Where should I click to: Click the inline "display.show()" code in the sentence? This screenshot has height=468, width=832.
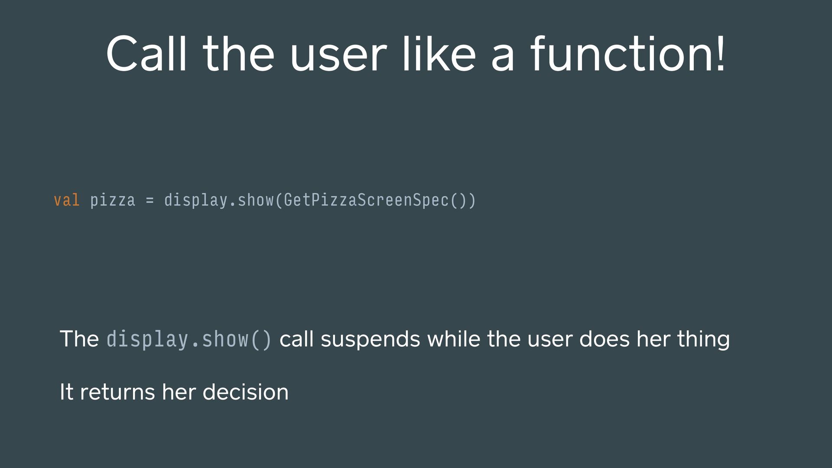click(189, 339)
